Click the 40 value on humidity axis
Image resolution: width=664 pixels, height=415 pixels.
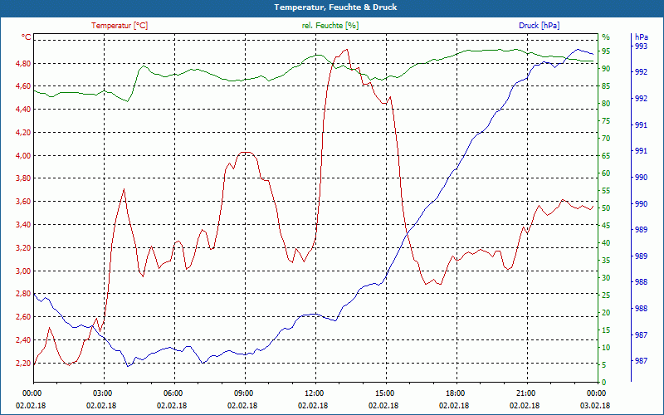606,243
